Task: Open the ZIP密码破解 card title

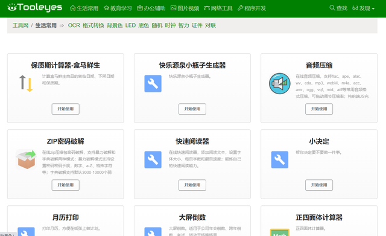Action: [66, 141]
